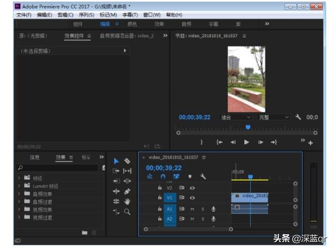The height and width of the screenshot is (250, 334).
Task: Toggle lock on A1 track
Action: click(x=160, y=209)
